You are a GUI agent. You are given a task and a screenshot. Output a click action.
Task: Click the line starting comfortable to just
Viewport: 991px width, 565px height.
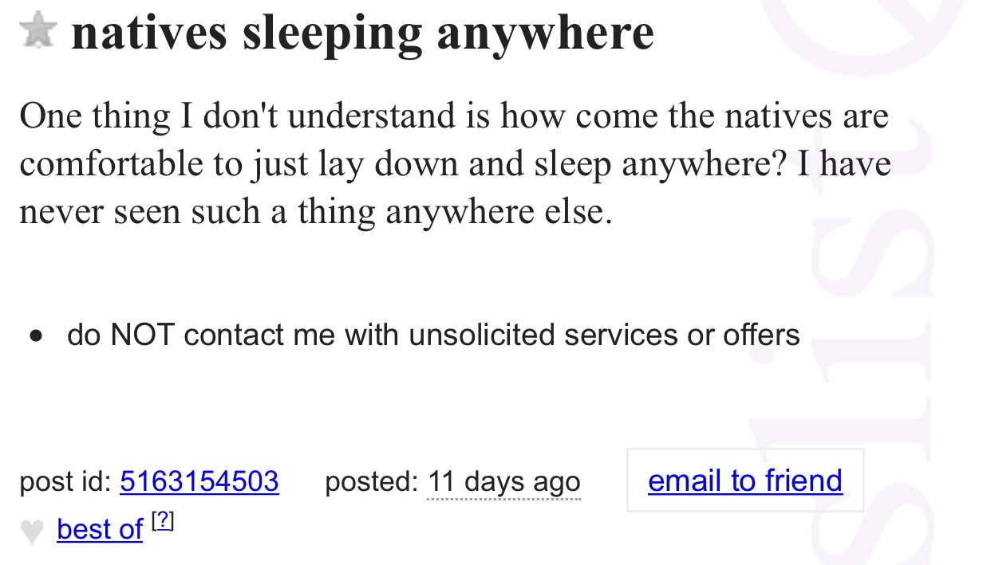pyautogui.click(x=455, y=164)
